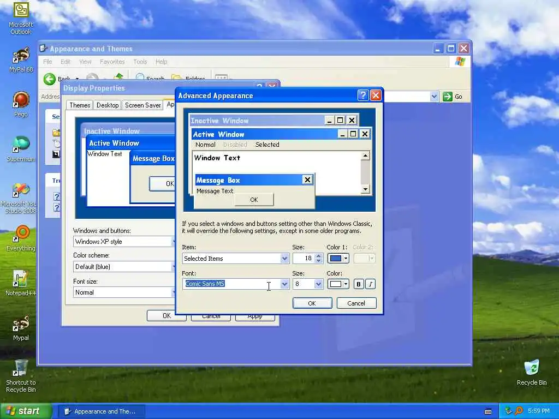The width and height of the screenshot is (559, 419).
Task: Click Window Text in preview area
Action: (x=217, y=158)
